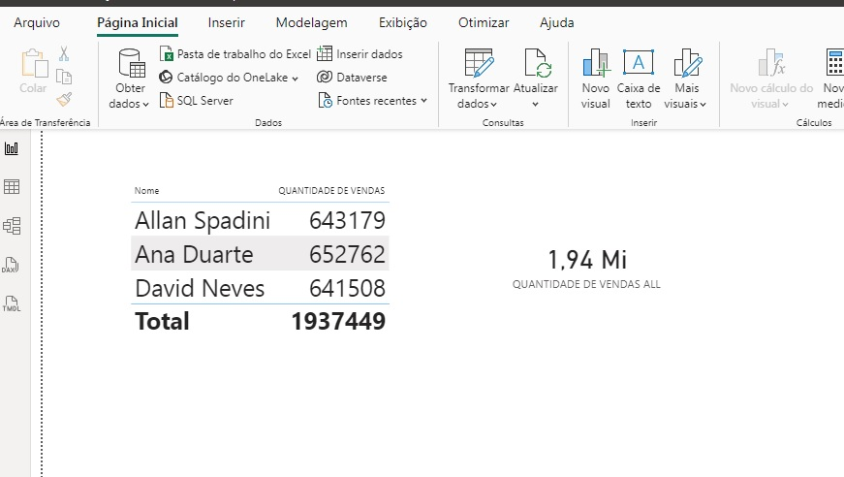
Task: Select the Página Inicial tab
Action: (x=138, y=22)
